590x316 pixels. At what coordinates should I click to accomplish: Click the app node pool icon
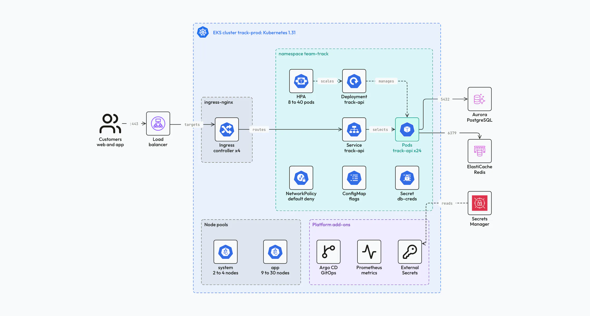tap(275, 252)
